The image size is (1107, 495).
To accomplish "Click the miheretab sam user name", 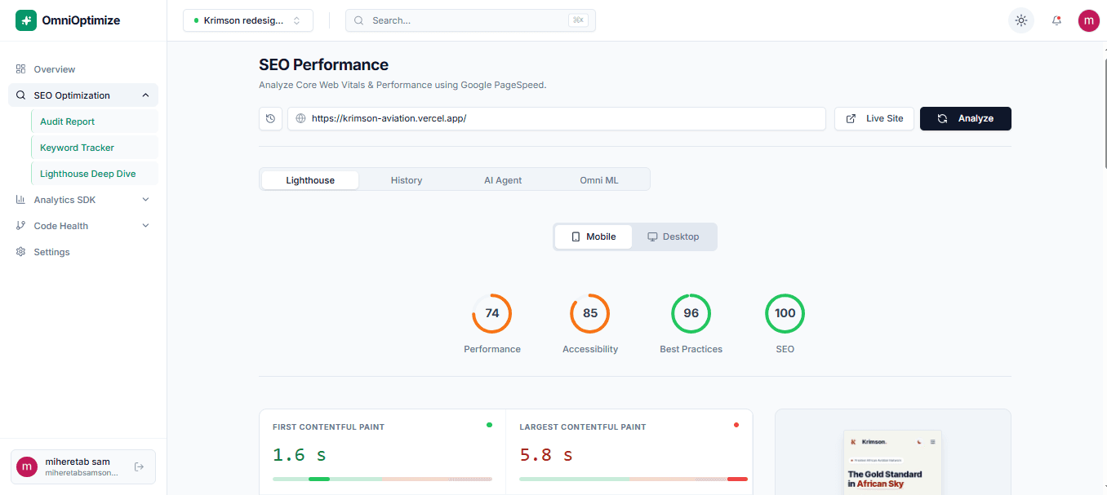I will [x=78, y=462].
